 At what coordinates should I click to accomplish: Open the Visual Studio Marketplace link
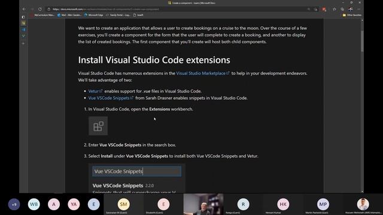[203, 73]
